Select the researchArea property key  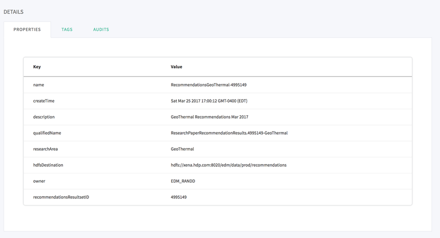pyautogui.click(x=45, y=149)
